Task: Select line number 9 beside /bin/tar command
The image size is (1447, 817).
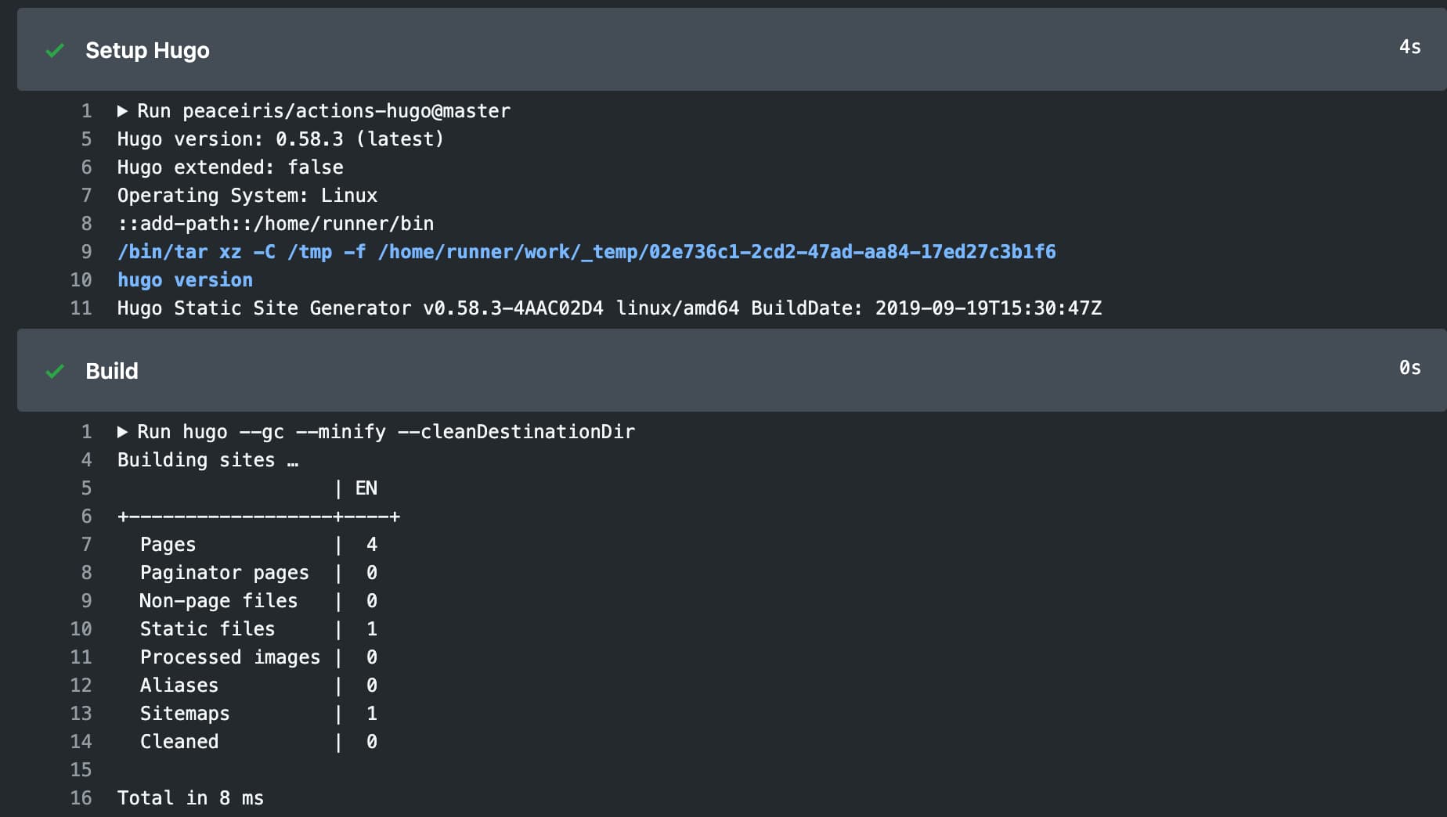Action: tap(86, 252)
